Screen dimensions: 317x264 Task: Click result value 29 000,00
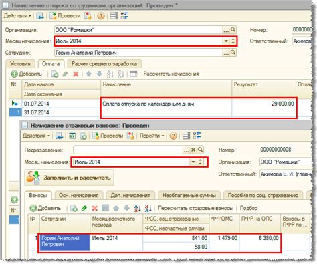[283, 104]
